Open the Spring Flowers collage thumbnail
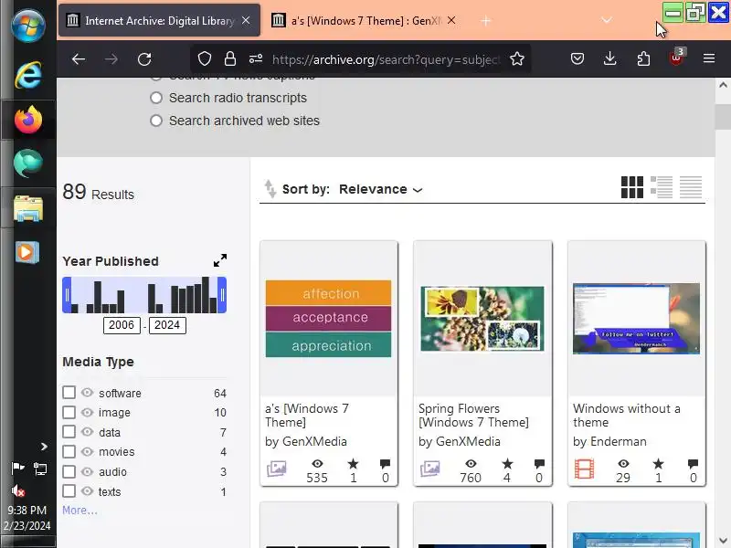Screen dimensions: 731x548 pyautogui.click(x=482, y=319)
